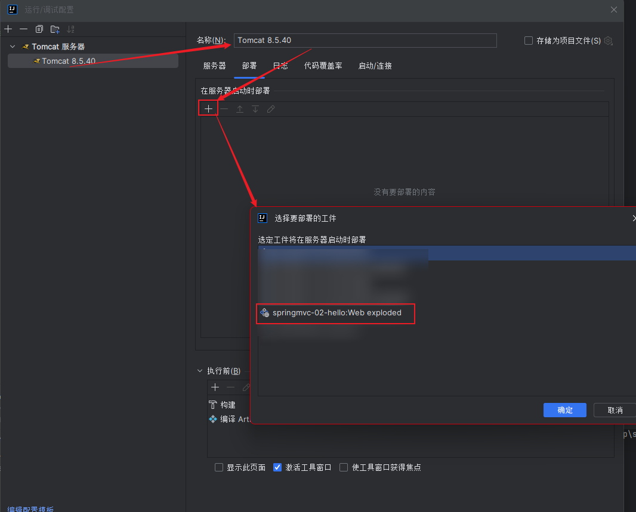The width and height of the screenshot is (636, 512).
Task: Move deployment item up
Action: pos(240,109)
